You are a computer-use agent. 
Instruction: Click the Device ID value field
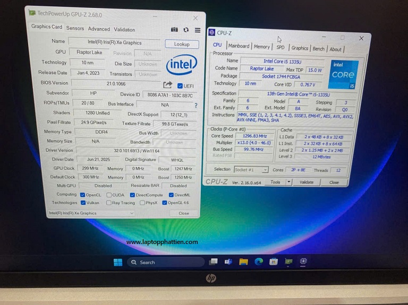tap(169, 95)
